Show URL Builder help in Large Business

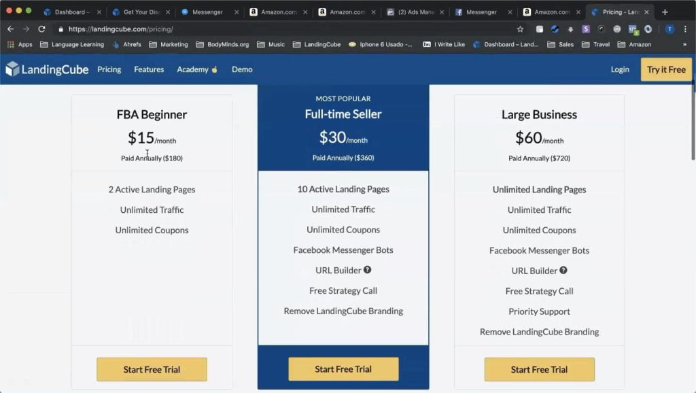click(x=563, y=270)
